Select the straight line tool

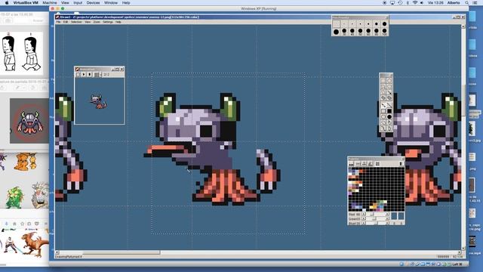tap(389, 105)
